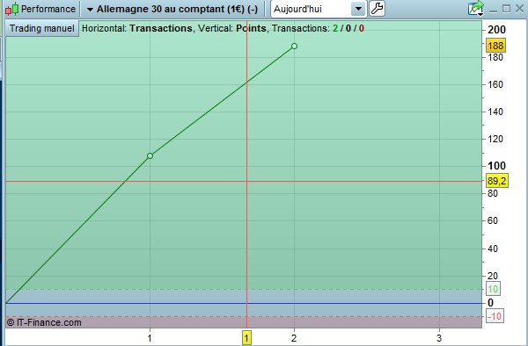Image resolution: width=528 pixels, height=346 pixels.
Task: Expand the Aujourd'hui period dropdown arrow
Action: click(x=358, y=9)
